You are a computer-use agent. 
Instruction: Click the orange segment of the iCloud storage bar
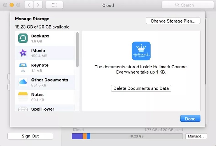(85, 136)
